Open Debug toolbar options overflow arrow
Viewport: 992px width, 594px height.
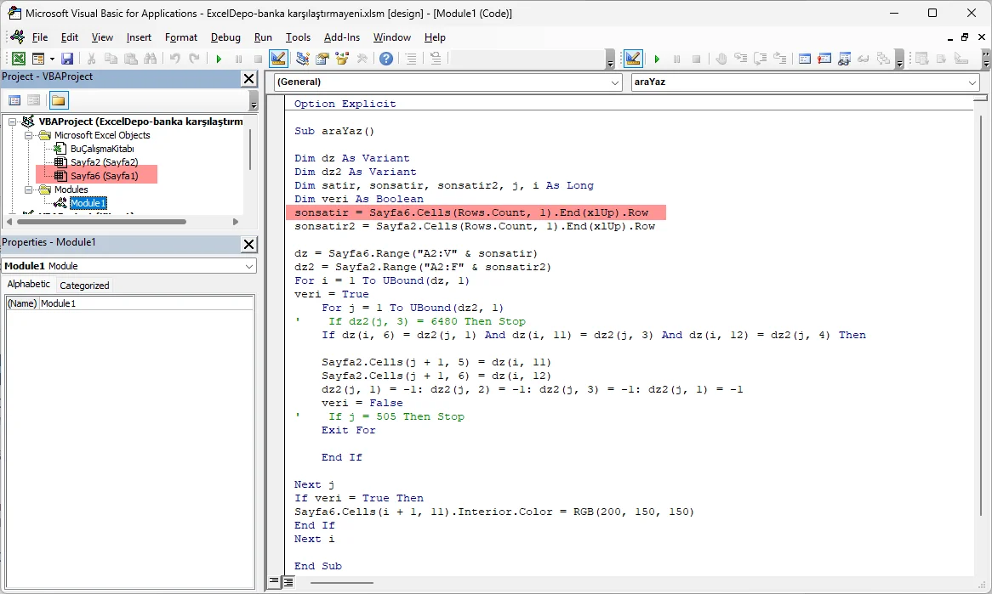(x=899, y=59)
